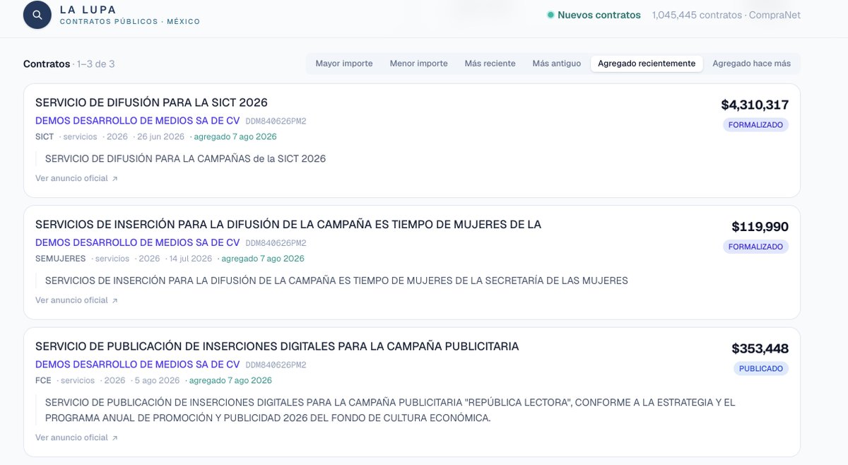The height and width of the screenshot is (465, 848).
Task: Select Agregado recientemente sort option
Action: 647,64
